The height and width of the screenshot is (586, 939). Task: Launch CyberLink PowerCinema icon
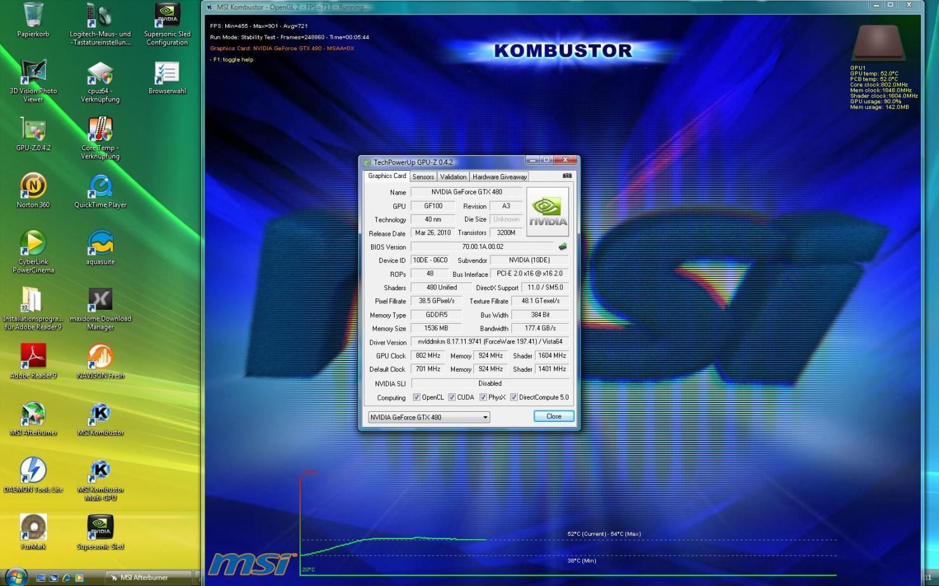(x=33, y=252)
